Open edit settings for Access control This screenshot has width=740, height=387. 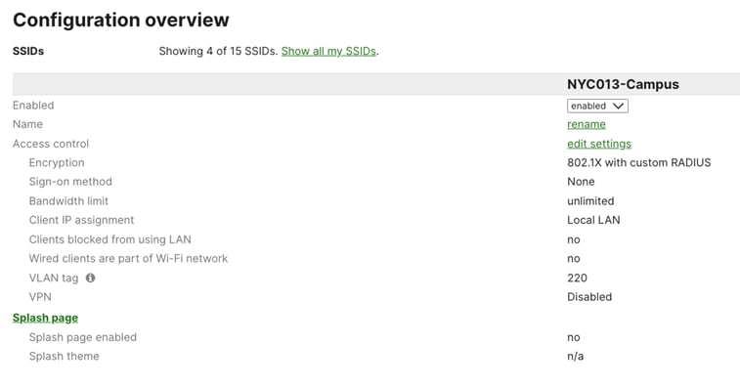pos(599,144)
